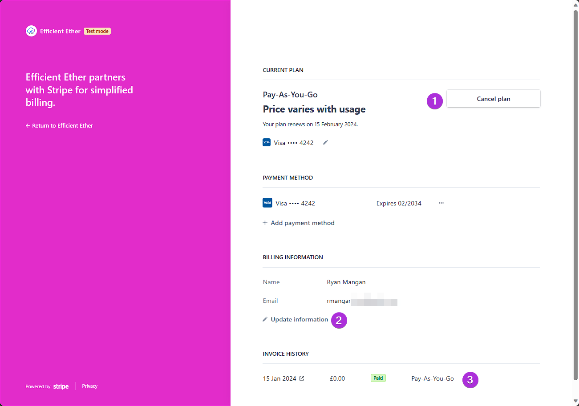
Task: Click Powered by Stripe link
Action: coord(47,386)
